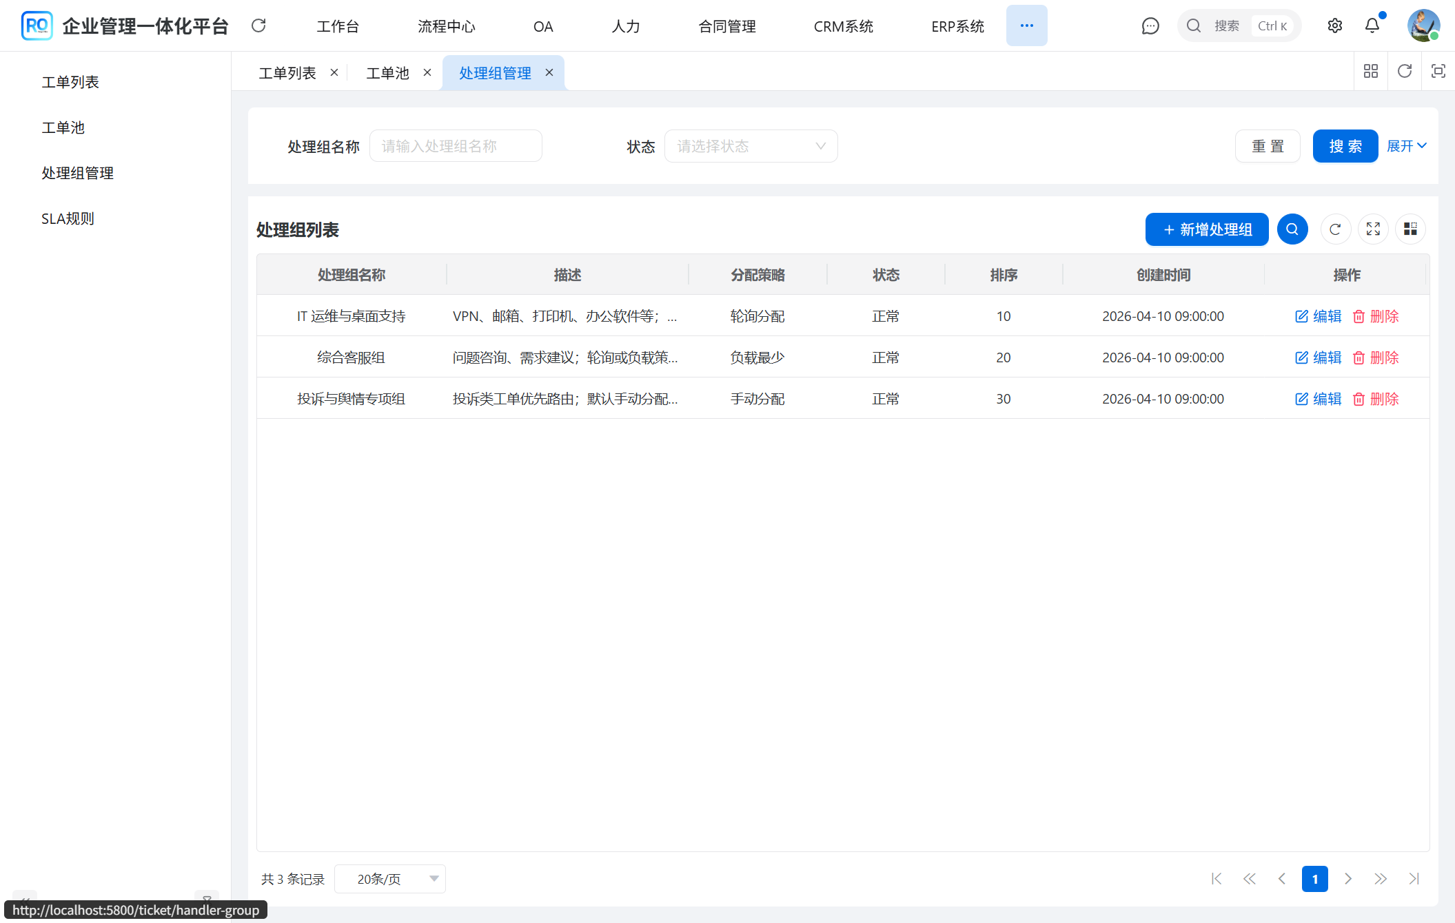Switch to the 工单池 tab
The image size is (1455, 923).
click(x=387, y=73)
